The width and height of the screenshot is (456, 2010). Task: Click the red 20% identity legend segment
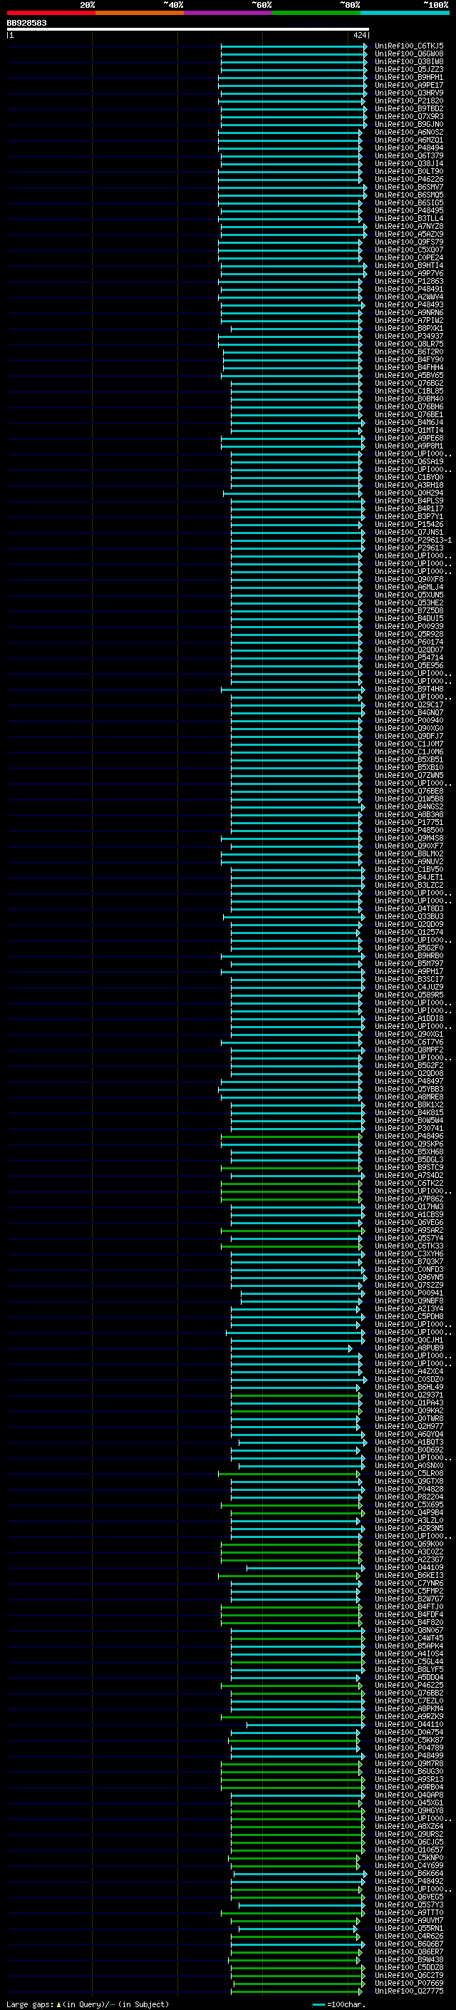pyautogui.click(x=51, y=13)
